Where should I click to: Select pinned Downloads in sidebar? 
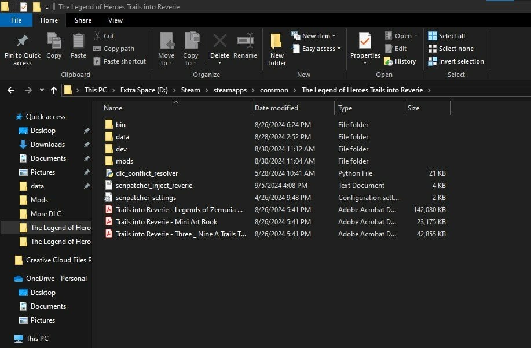(x=47, y=145)
